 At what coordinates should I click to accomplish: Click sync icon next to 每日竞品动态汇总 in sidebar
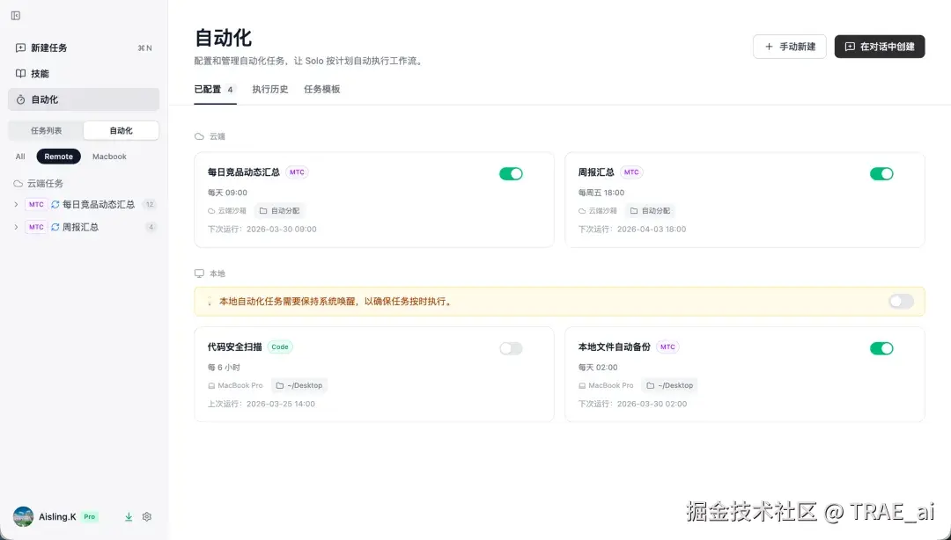coord(55,205)
